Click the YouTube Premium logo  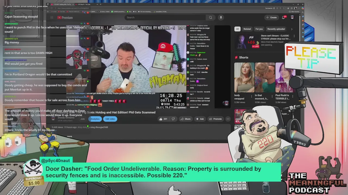(x=65, y=18)
